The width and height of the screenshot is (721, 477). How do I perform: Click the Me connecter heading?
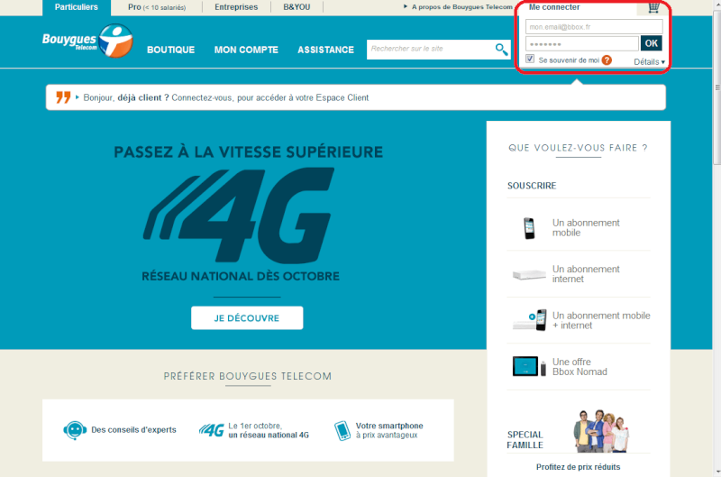[554, 7]
